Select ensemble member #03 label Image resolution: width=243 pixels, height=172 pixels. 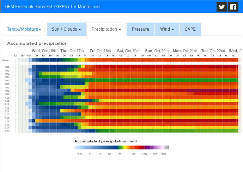[x=7, y=74]
